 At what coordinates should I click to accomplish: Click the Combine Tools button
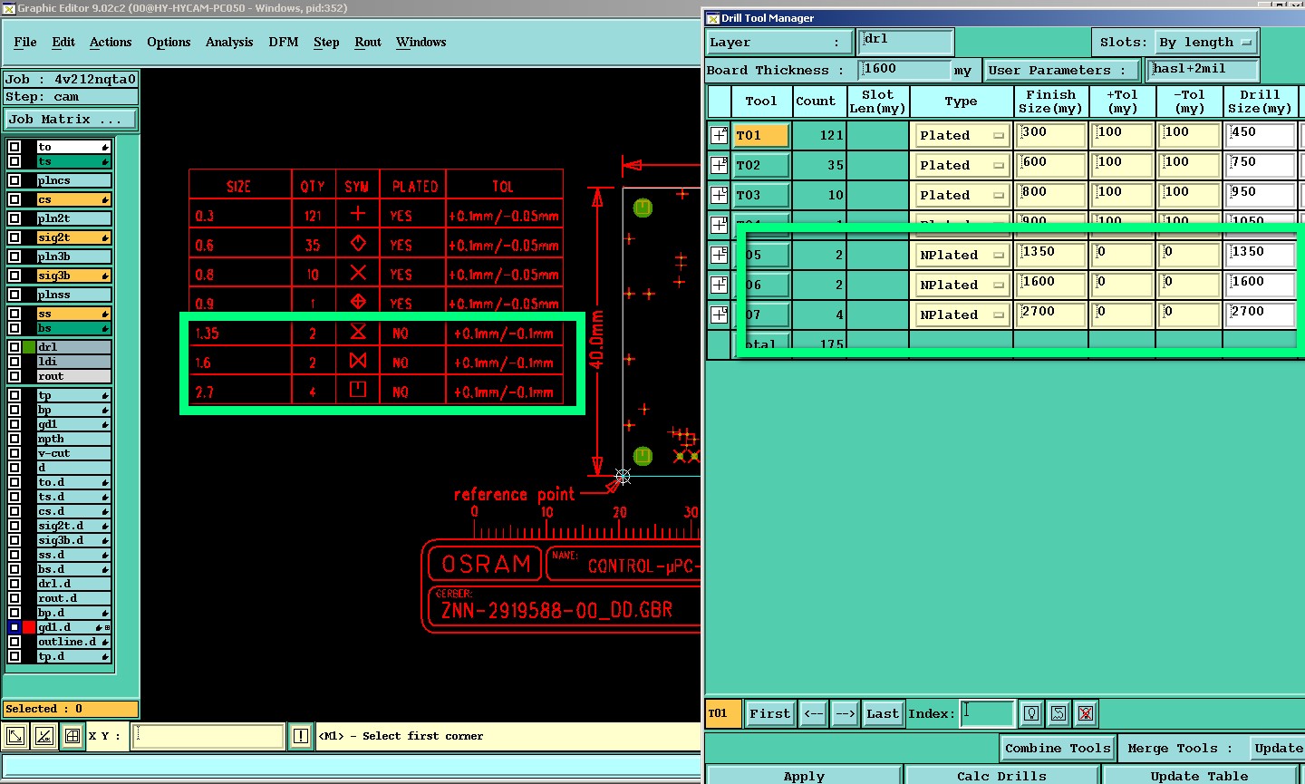[x=1058, y=749]
